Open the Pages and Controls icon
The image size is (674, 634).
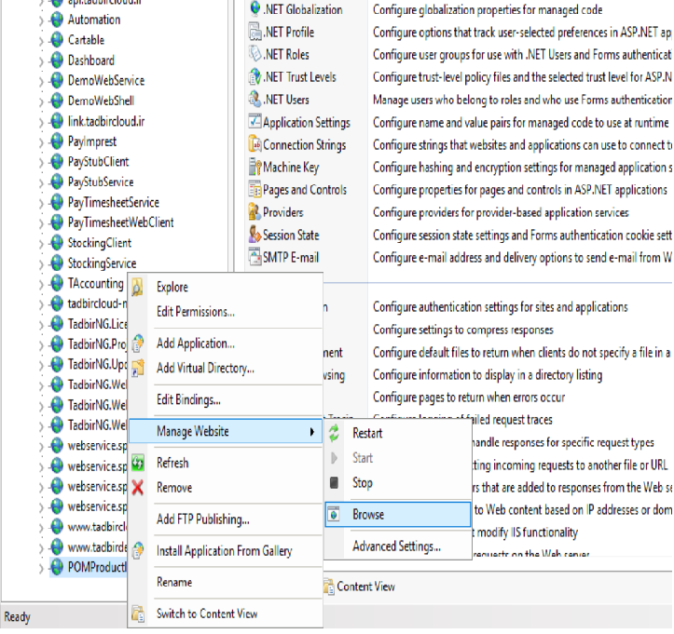[255, 189]
